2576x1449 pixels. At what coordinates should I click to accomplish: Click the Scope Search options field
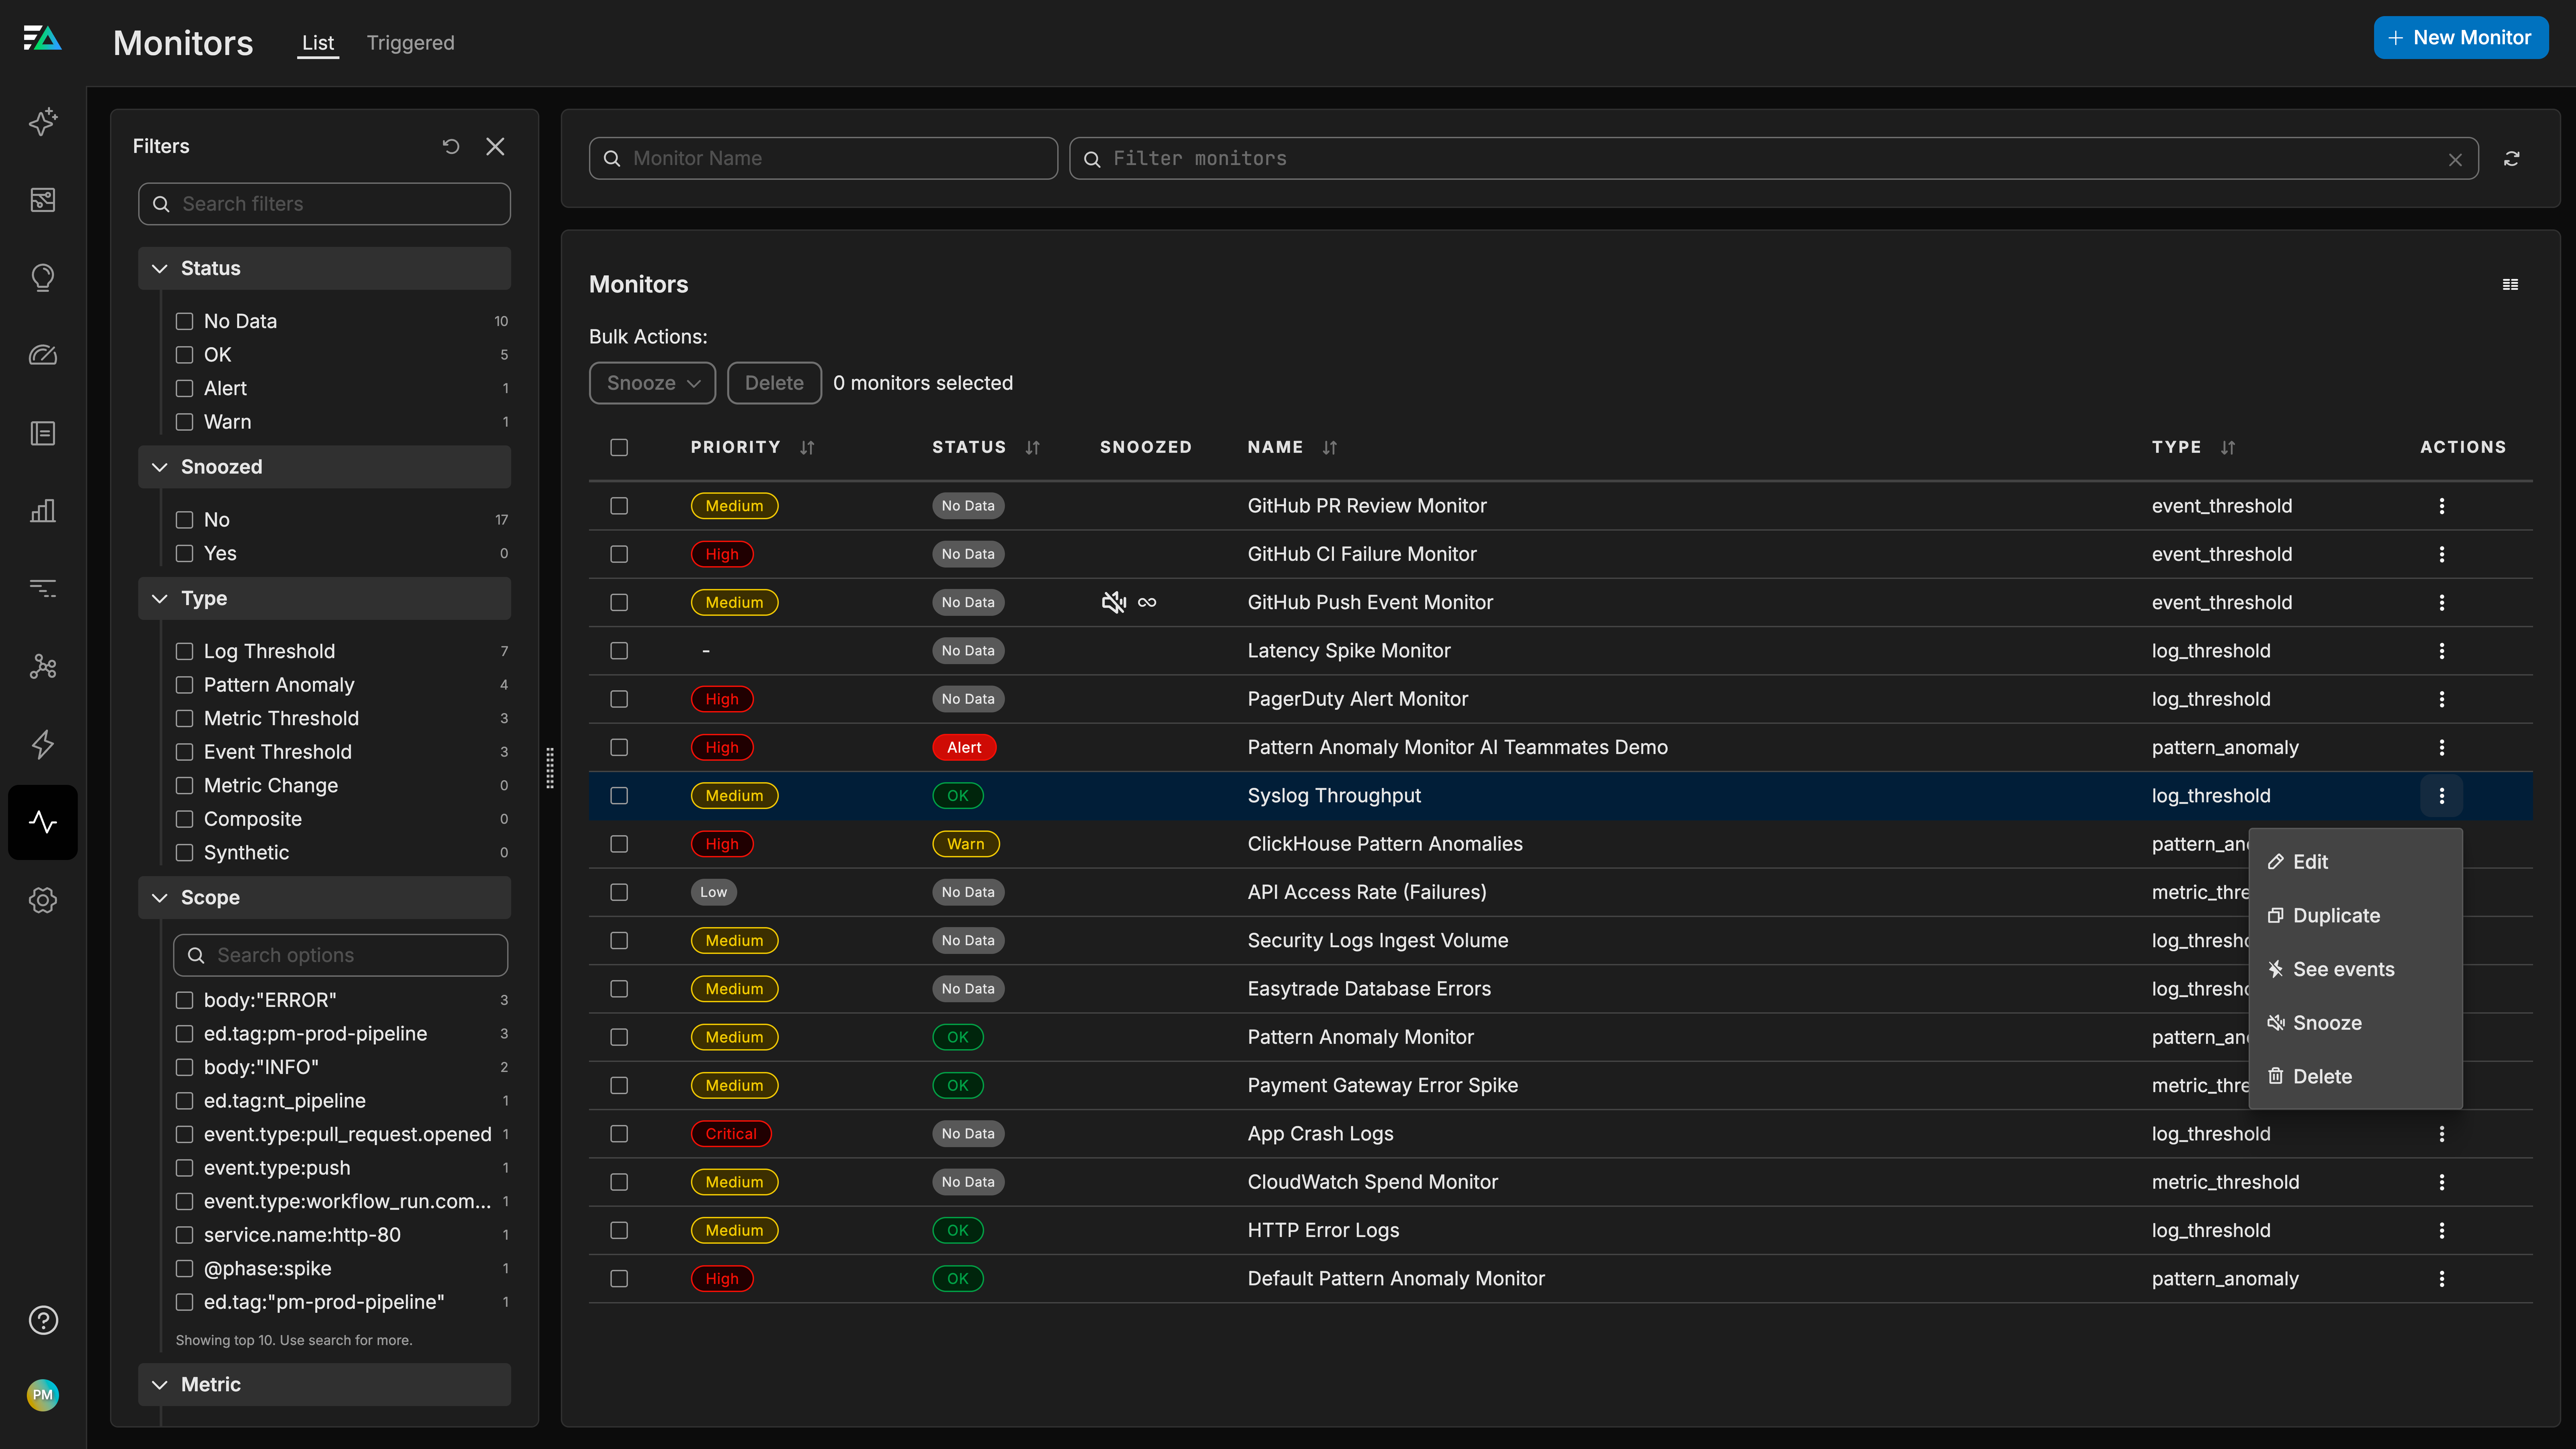(x=340, y=955)
